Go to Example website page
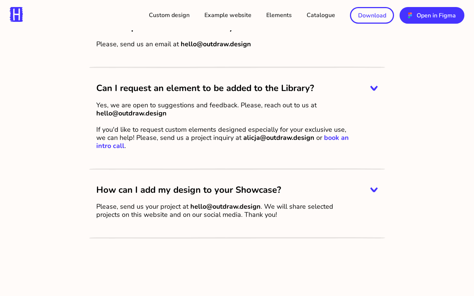The height and width of the screenshot is (296, 474). (x=228, y=15)
